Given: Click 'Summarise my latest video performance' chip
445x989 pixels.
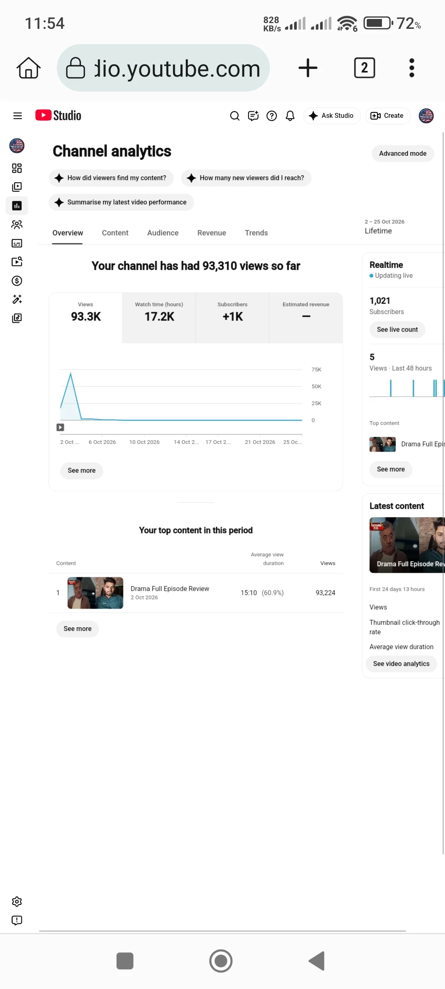Looking at the screenshot, I should tap(121, 202).
